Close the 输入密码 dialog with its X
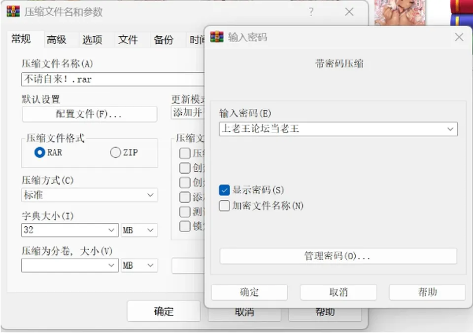 459,37
